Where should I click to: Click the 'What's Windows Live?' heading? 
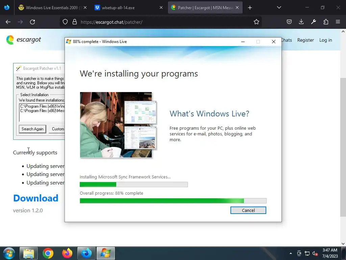pos(209,114)
